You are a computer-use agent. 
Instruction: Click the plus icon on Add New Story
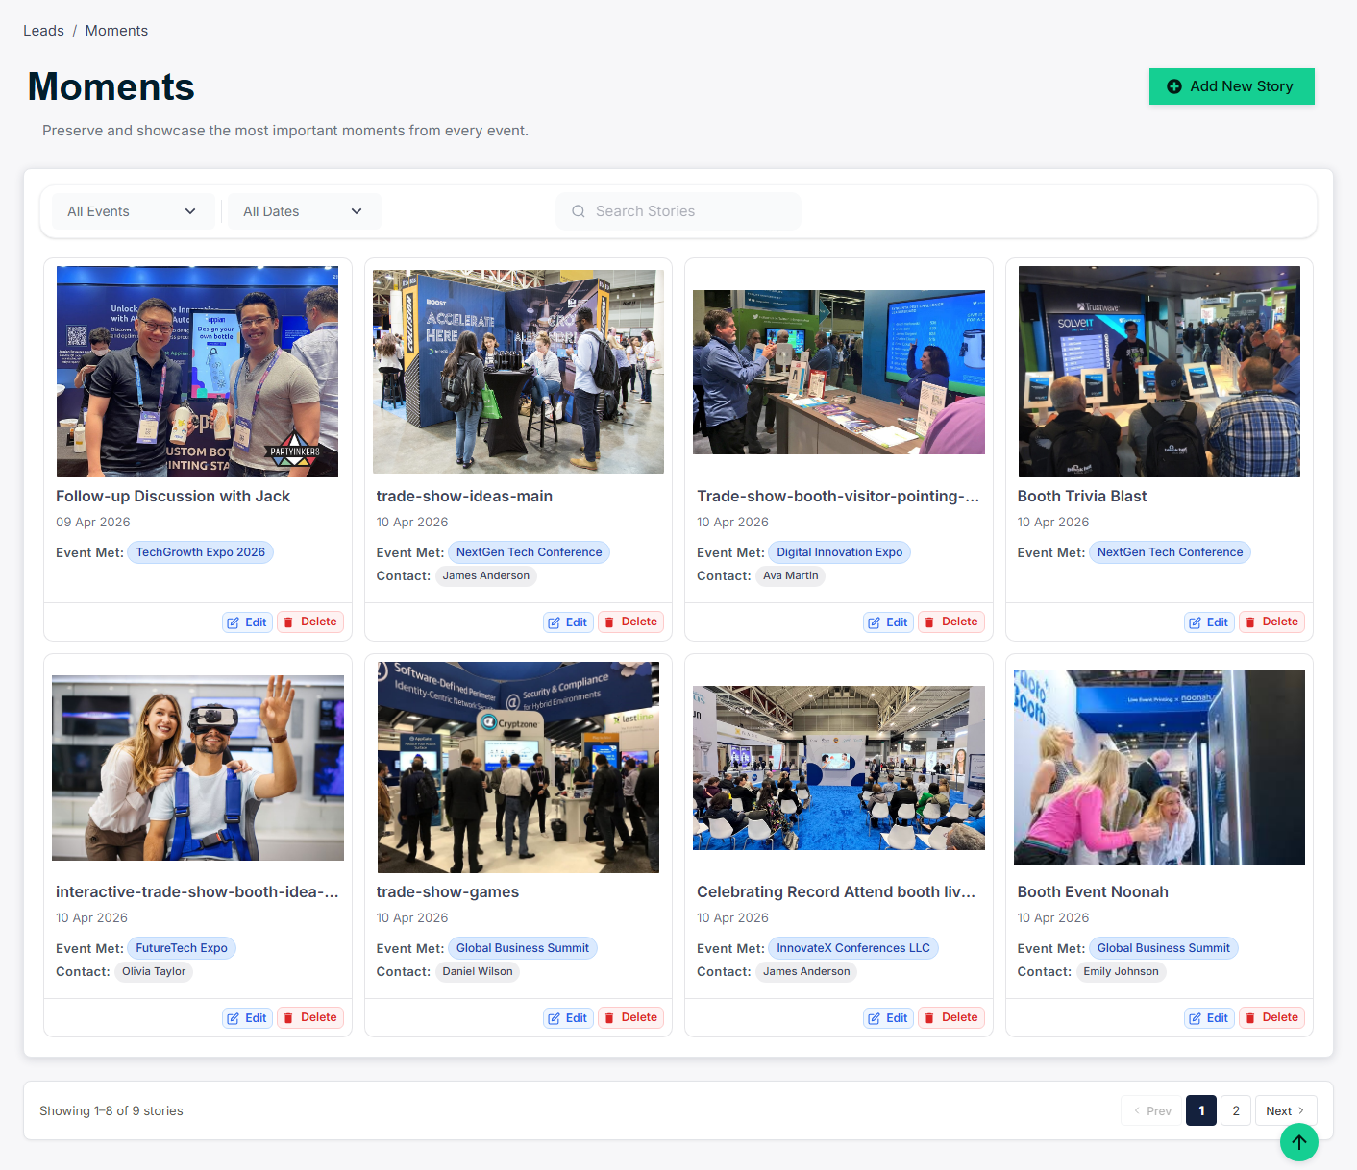[1174, 86]
